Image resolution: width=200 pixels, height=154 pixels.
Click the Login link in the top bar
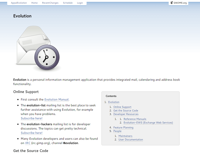tap(80, 3)
